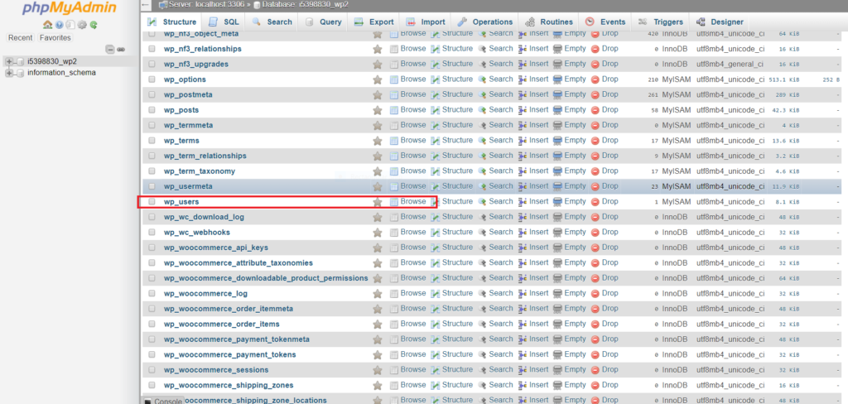
Task: Drop the wp_wc_download_log table
Action: pyautogui.click(x=605, y=217)
